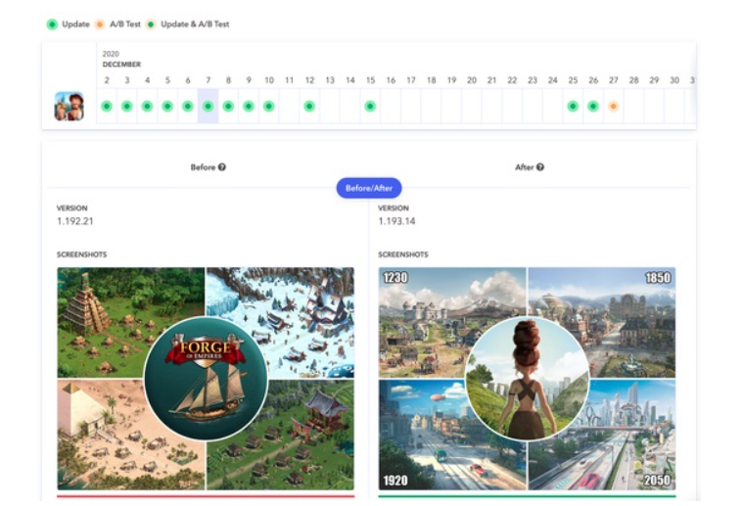Click the Forge of Empires app icon

coord(70,106)
